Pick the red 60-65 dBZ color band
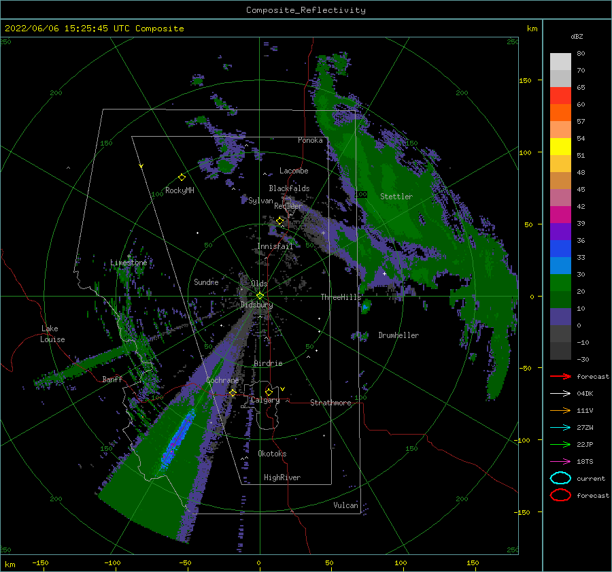Viewport: 612px width, 572px height. coord(560,96)
